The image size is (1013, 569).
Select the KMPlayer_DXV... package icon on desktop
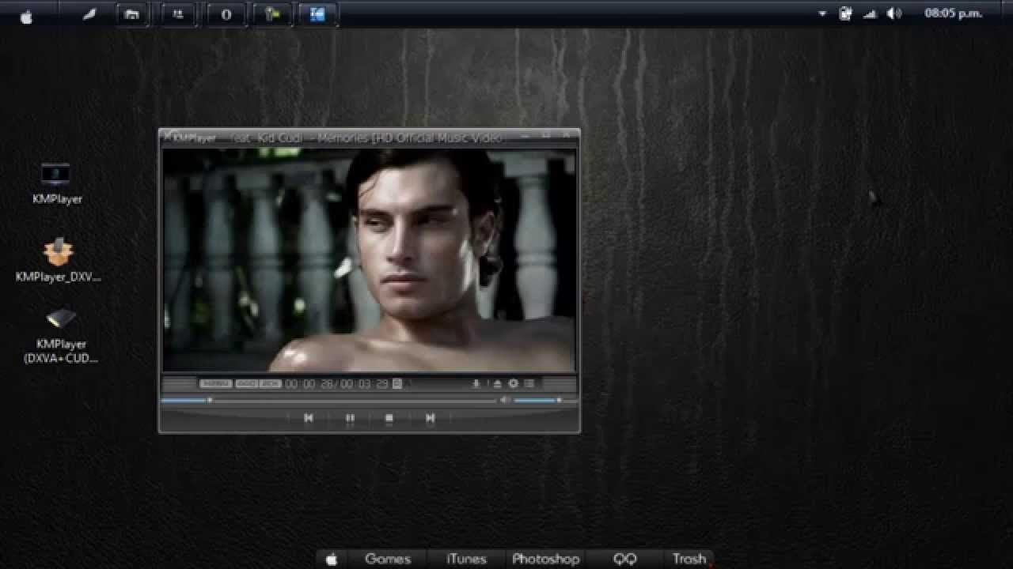(x=58, y=259)
